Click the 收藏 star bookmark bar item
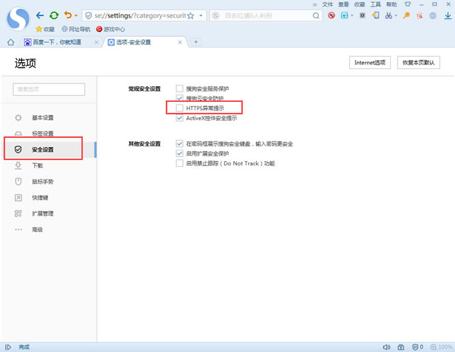Image resolution: width=455 pixels, height=352 pixels. click(x=45, y=29)
